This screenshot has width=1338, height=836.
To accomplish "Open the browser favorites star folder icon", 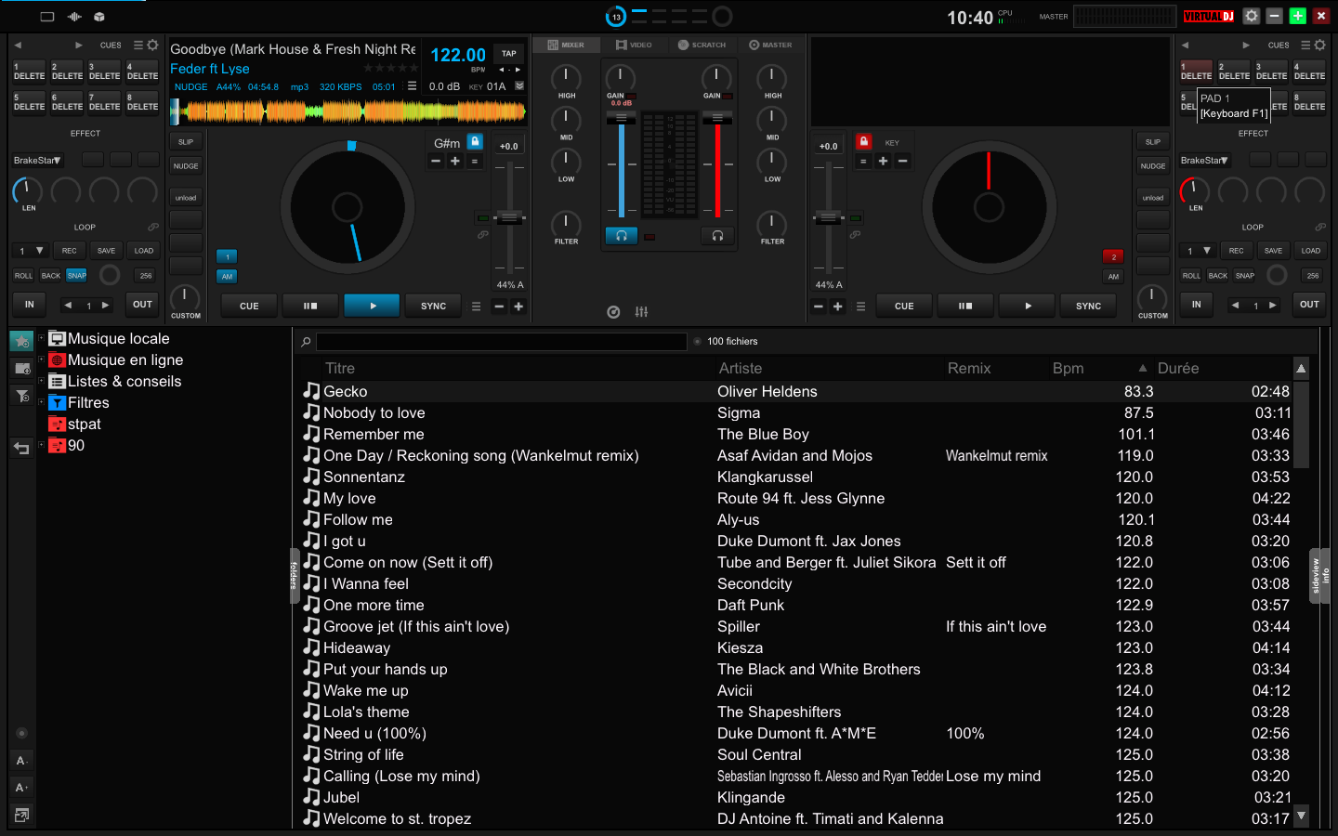I will pos(22,341).
